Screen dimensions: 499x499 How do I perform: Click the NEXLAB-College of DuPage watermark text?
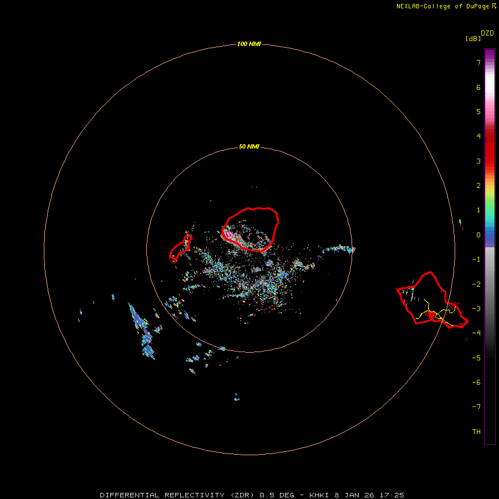coord(446,6)
